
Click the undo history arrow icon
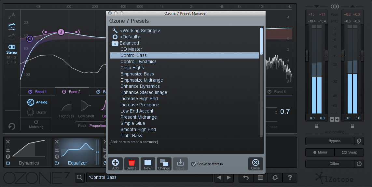click(246, 178)
